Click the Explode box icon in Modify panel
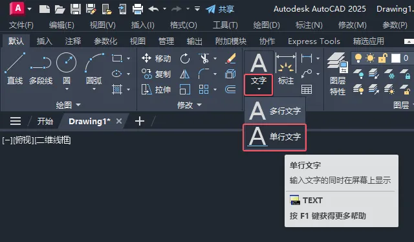 point(230,74)
